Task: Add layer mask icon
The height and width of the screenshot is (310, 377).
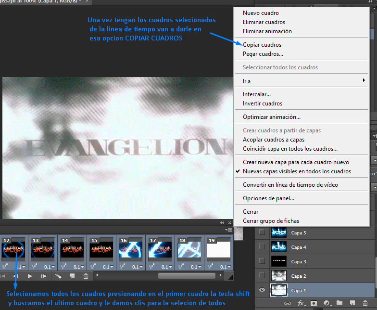Action: pyautogui.click(x=314, y=303)
